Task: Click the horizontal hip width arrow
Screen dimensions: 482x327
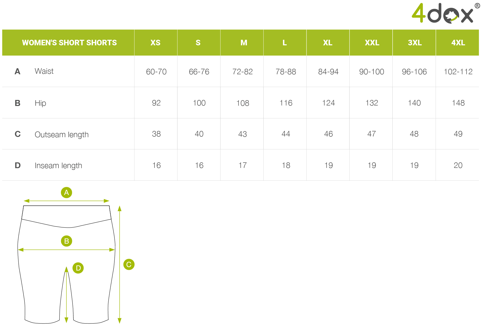Action: tap(67, 250)
